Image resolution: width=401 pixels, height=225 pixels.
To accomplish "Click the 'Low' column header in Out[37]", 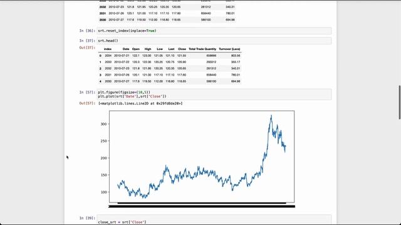I will pyautogui.click(x=160, y=49).
